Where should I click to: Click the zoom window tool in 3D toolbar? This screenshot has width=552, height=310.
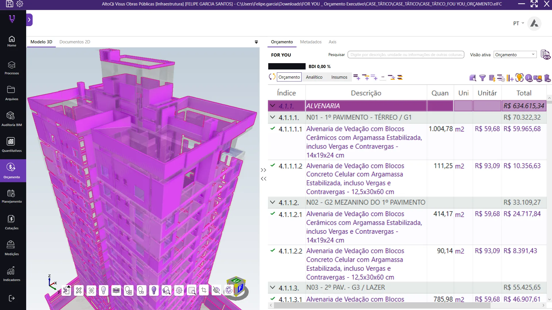192,291
